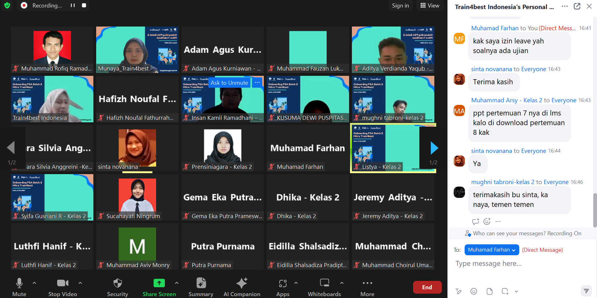The image size is (597, 298).
Task: Open the Muhamad Farhan recipient dropdown
Action: pos(491,250)
